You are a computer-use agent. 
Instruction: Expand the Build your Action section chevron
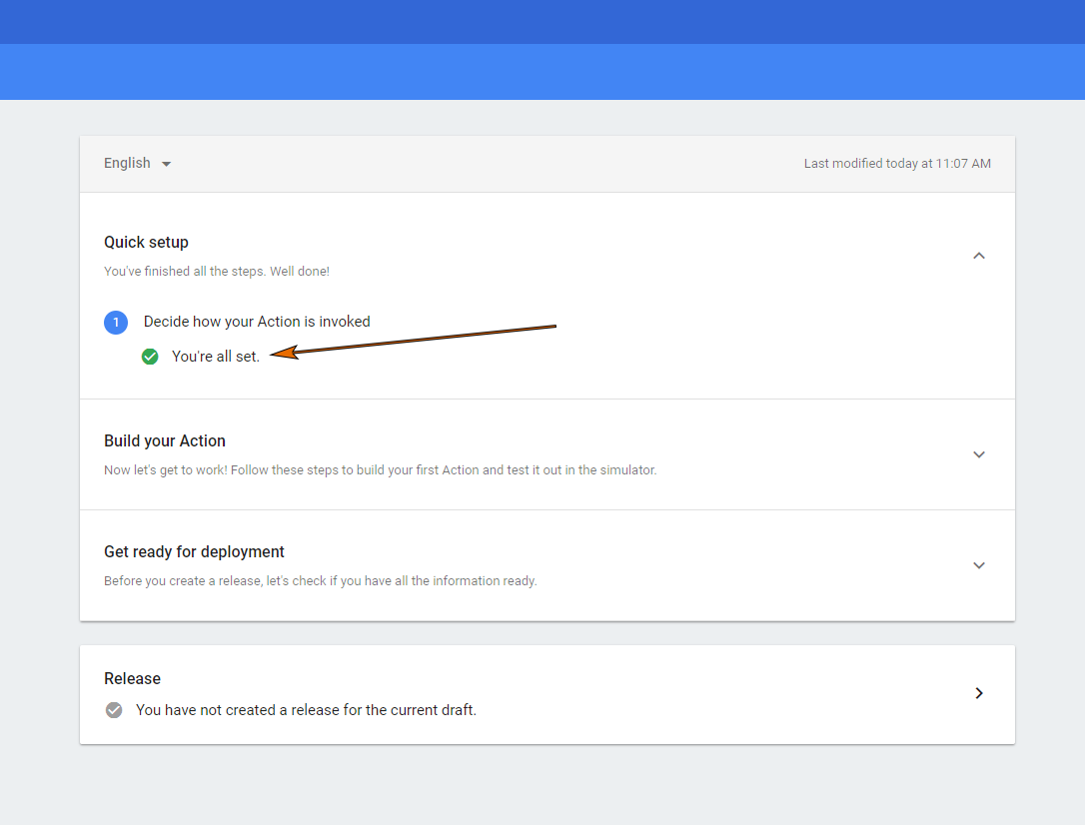pos(978,454)
